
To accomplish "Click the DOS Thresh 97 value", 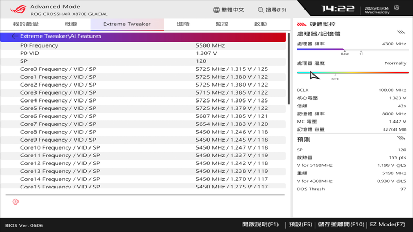I will 403,189.
